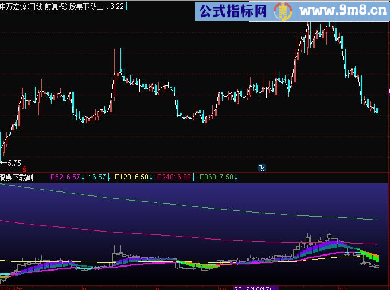Image resolution: width=390 pixels, height=290 pixels.
Task: Click the 5.75 lowest price label
Action: 14,163
